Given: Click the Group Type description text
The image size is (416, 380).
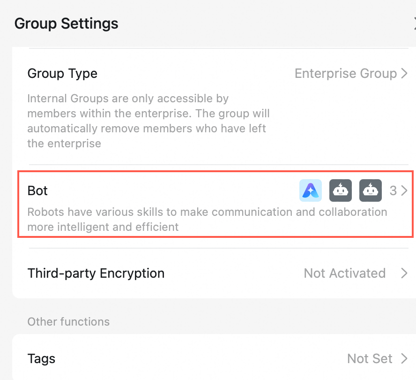Looking at the screenshot, I should click(148, 121).
